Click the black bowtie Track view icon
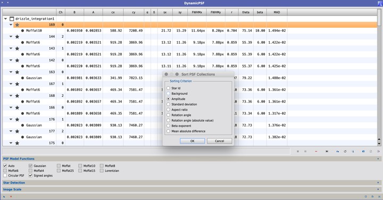 coord(327,152)
